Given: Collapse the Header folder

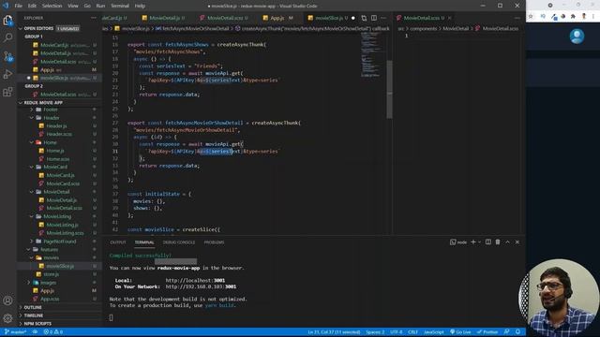Looking at the screenshot, I should coord(52,118).
